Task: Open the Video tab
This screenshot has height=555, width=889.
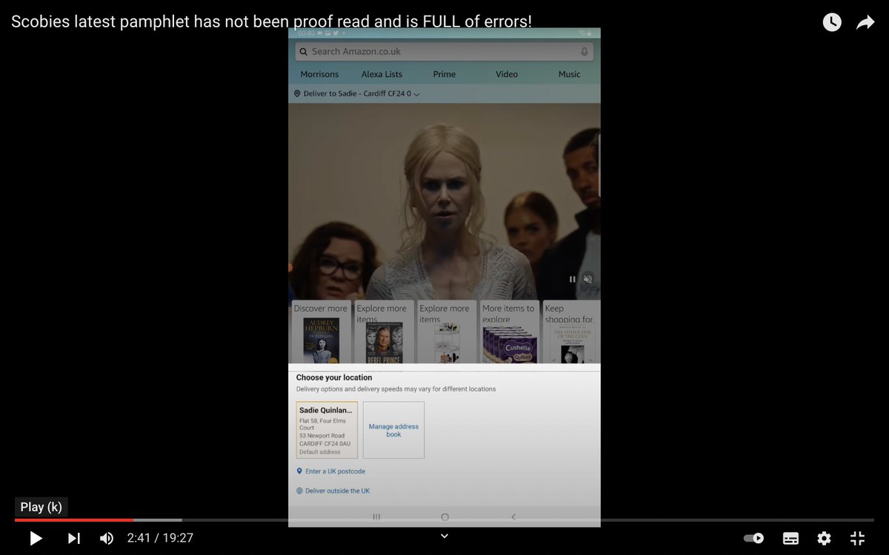Action: [507, 74]
